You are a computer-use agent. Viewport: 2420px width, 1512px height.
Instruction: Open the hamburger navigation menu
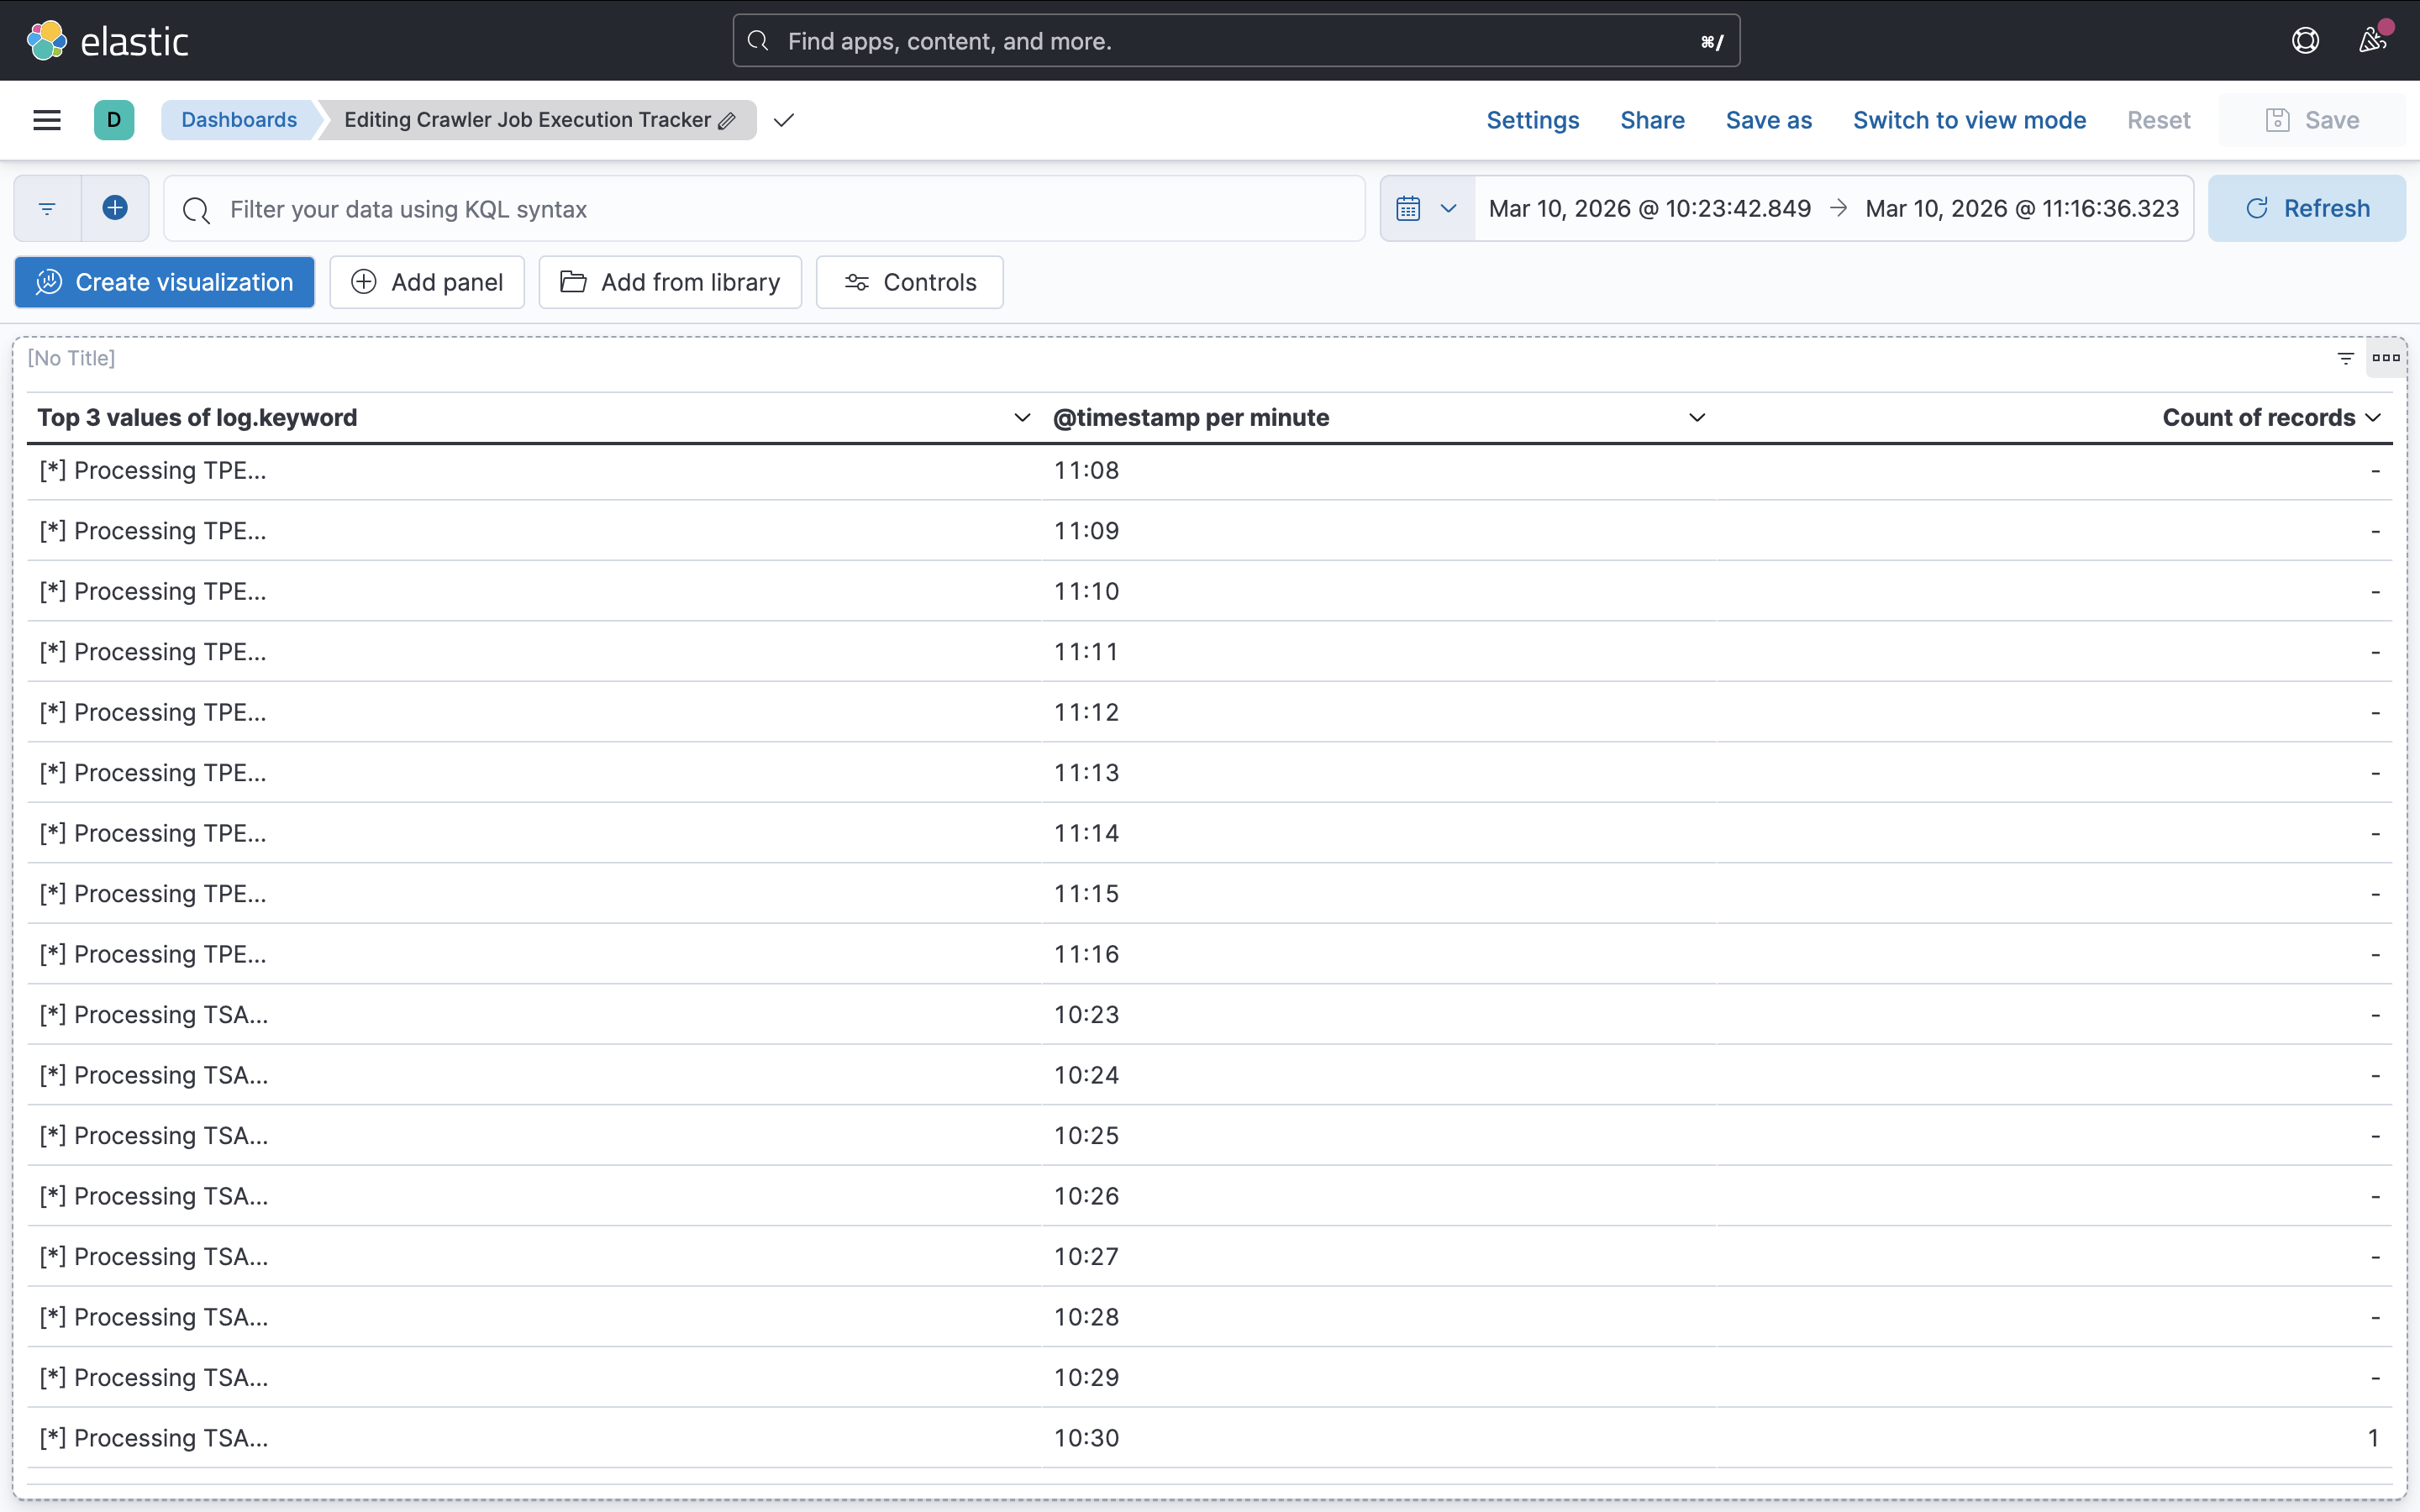[47, 120]
